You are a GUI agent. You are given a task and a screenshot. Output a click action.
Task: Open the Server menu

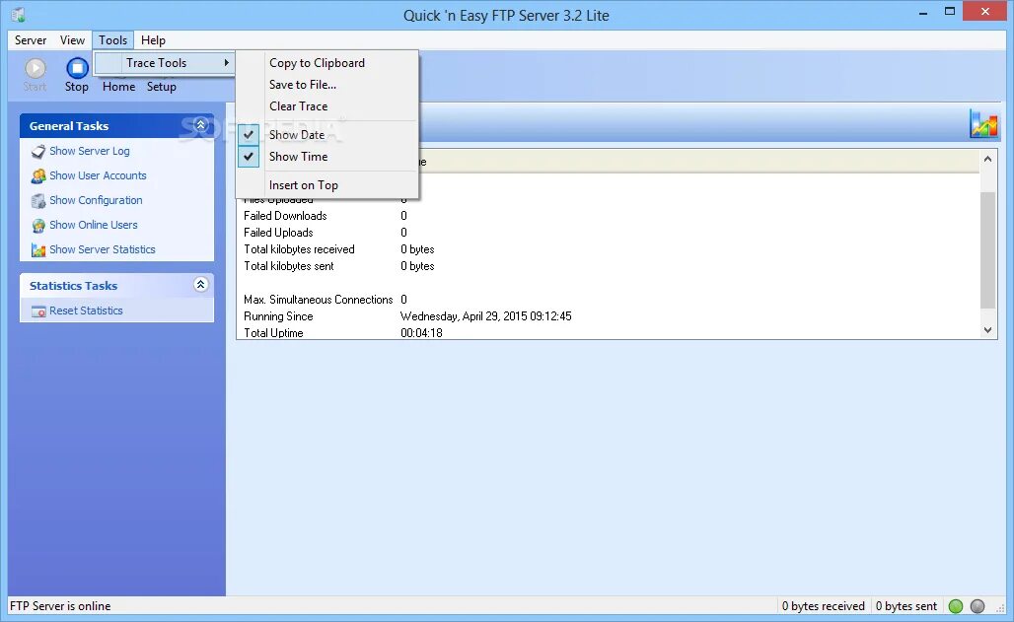(x=31, y=40)
